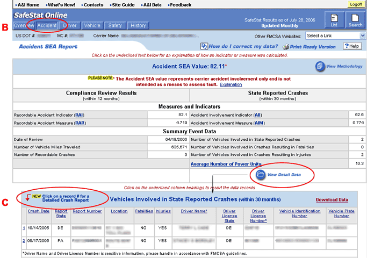Sort by Driver License Number column heading
The width and height of the screenshot is (367, 258).
[258, 216]
